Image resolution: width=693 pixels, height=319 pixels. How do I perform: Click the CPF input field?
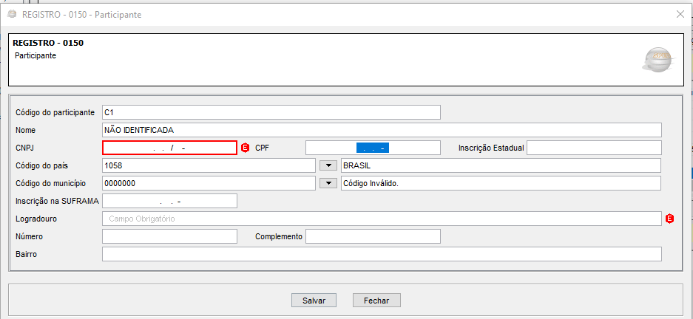point(372,148)
